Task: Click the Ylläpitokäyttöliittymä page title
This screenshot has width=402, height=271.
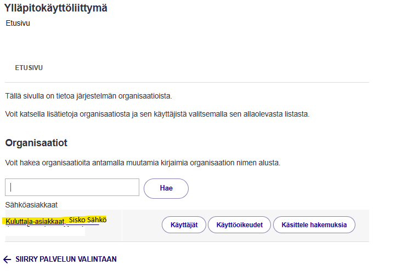Action: pyautogui.click(x=55, y=8)
